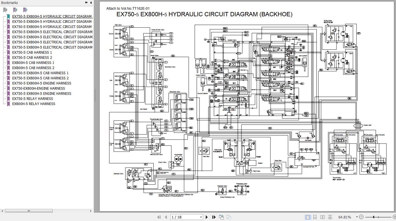The image size is (396, 221).
Task: Click bookmark icon beside EX750-5 CAB HARNESS 1
Action: tap(8, 53)
